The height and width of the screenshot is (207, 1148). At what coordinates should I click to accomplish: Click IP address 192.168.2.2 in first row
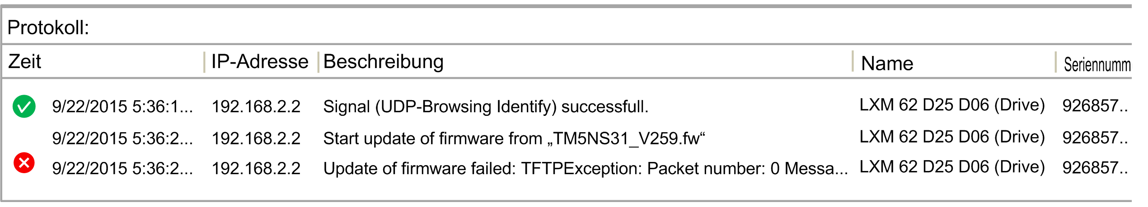pyautogui.click(x=256, y=107)
